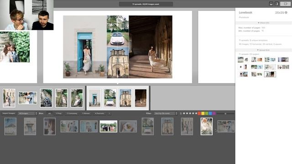292x164 pixels.
Task: Click the second view-mode icon at top right
Action: point(276,4)
